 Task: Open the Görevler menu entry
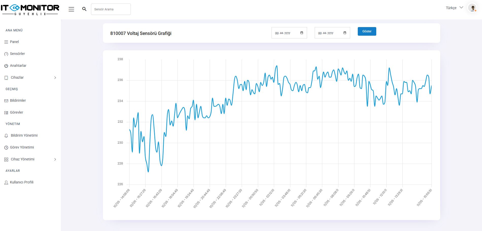click(x=16, y=113)
